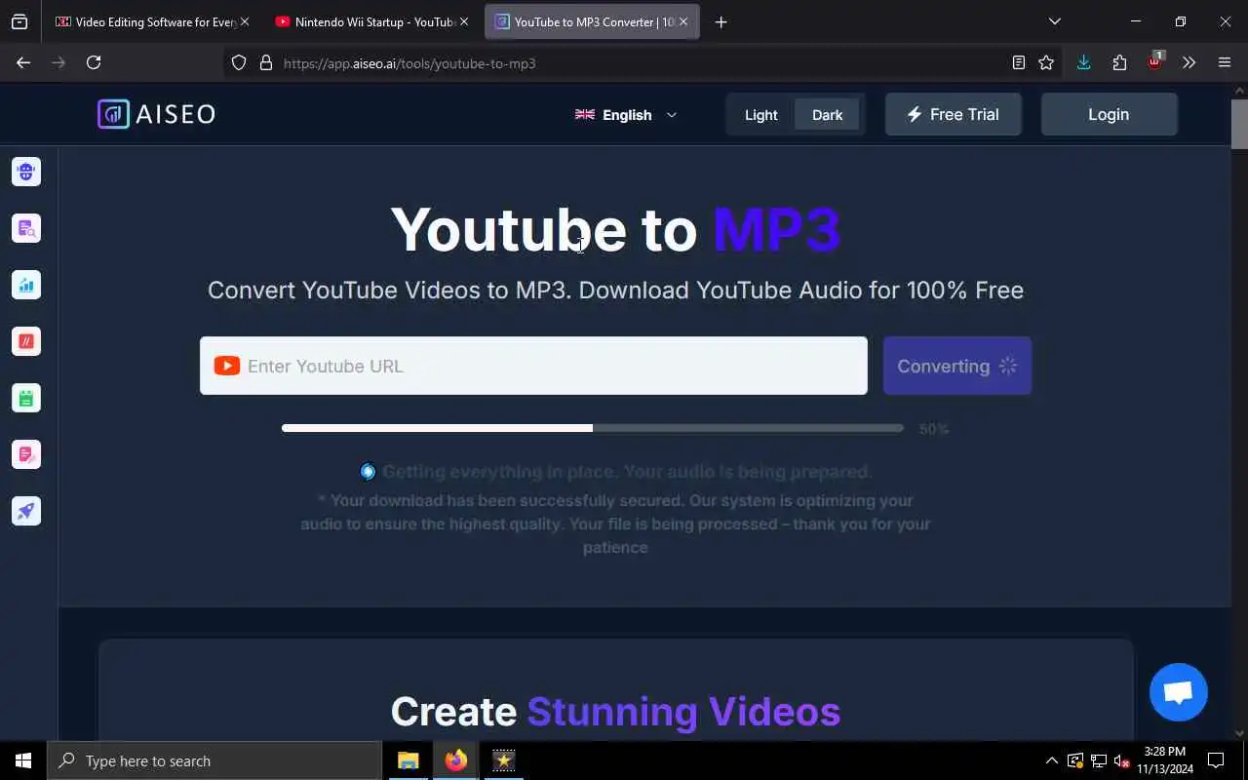This screenshot has width=1248, height=780.
Task: List all tabs with dropdown arrow
Action: click(1054, 21)
